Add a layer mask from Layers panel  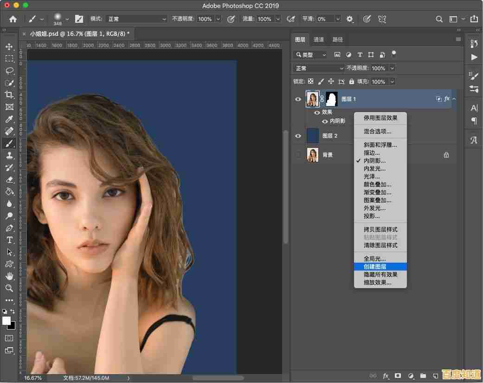tap(397, 376)
